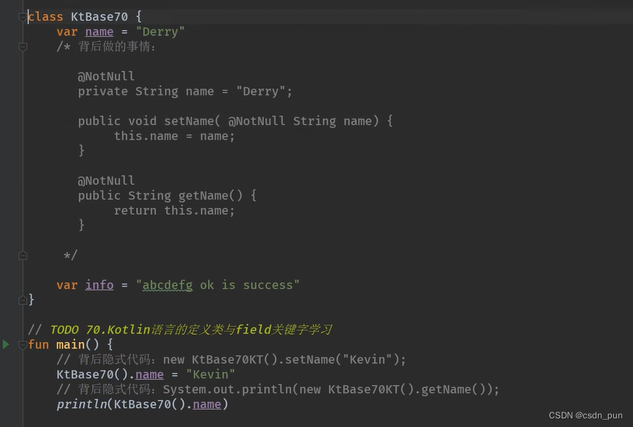This screenshot has height=427, width=633.
Task: Click the name property in var declaration
Action: click(99, 32)
